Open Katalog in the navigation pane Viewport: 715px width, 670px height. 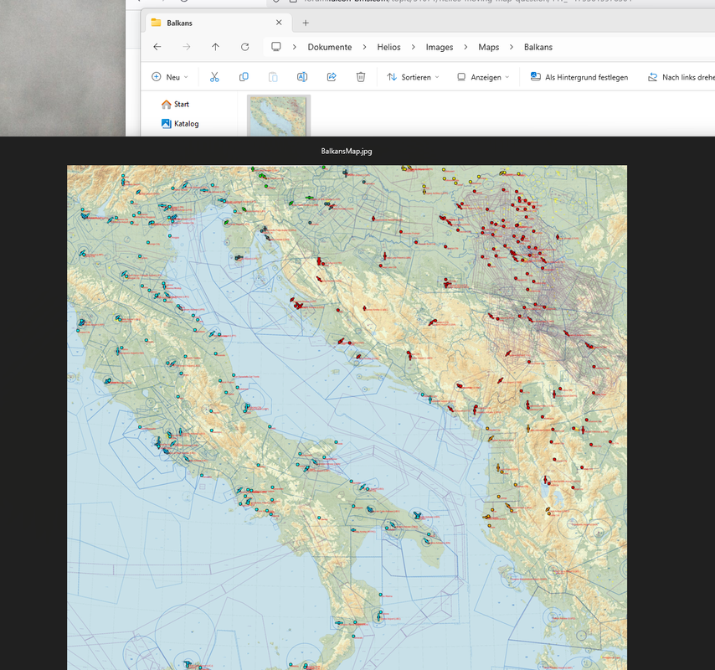[180, 124]
